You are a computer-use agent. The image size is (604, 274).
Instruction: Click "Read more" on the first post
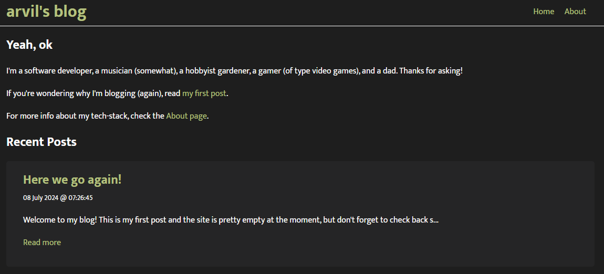click(42, 243)
